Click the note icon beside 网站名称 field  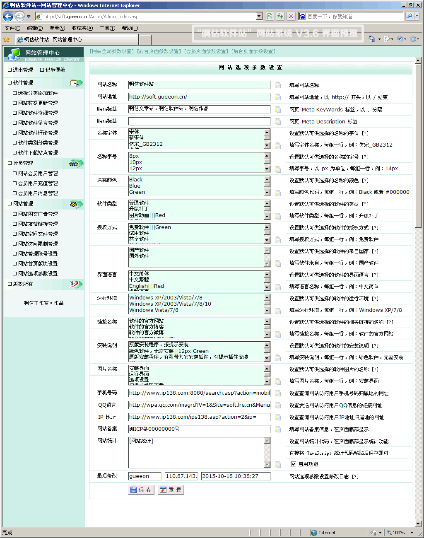pyautogui.click(x=278, y=85)
